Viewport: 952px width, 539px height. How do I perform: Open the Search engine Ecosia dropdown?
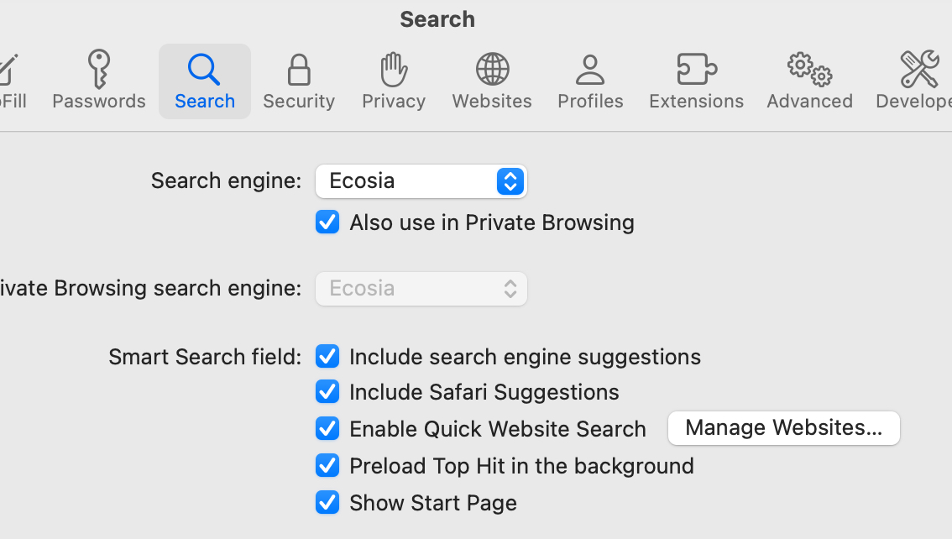[421, 181]
